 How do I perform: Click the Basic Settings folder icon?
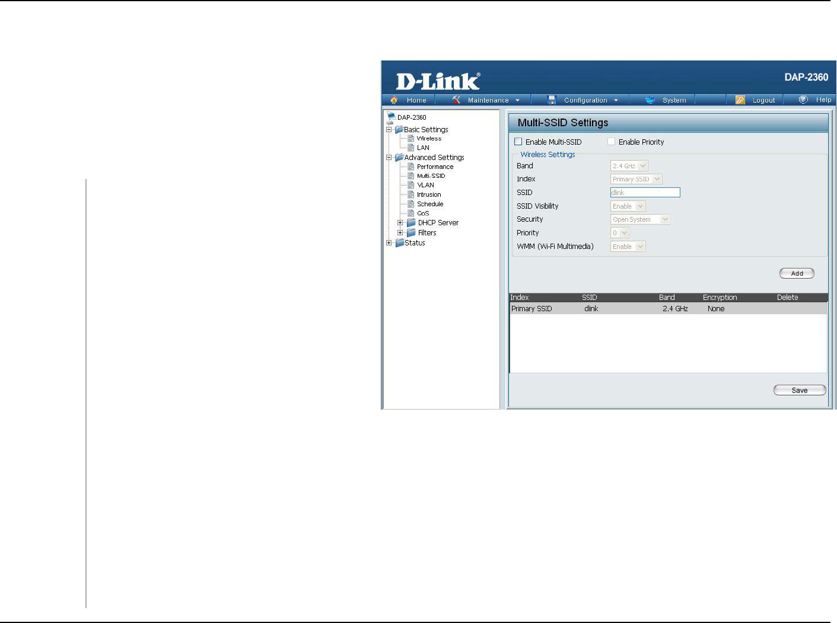coord(399,129)
